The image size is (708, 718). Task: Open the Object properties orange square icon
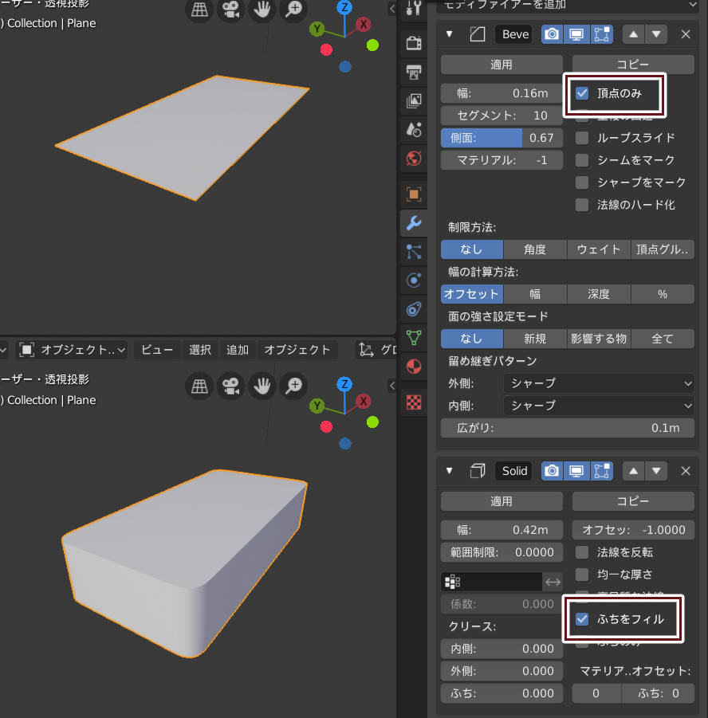(x=414, y=194)
